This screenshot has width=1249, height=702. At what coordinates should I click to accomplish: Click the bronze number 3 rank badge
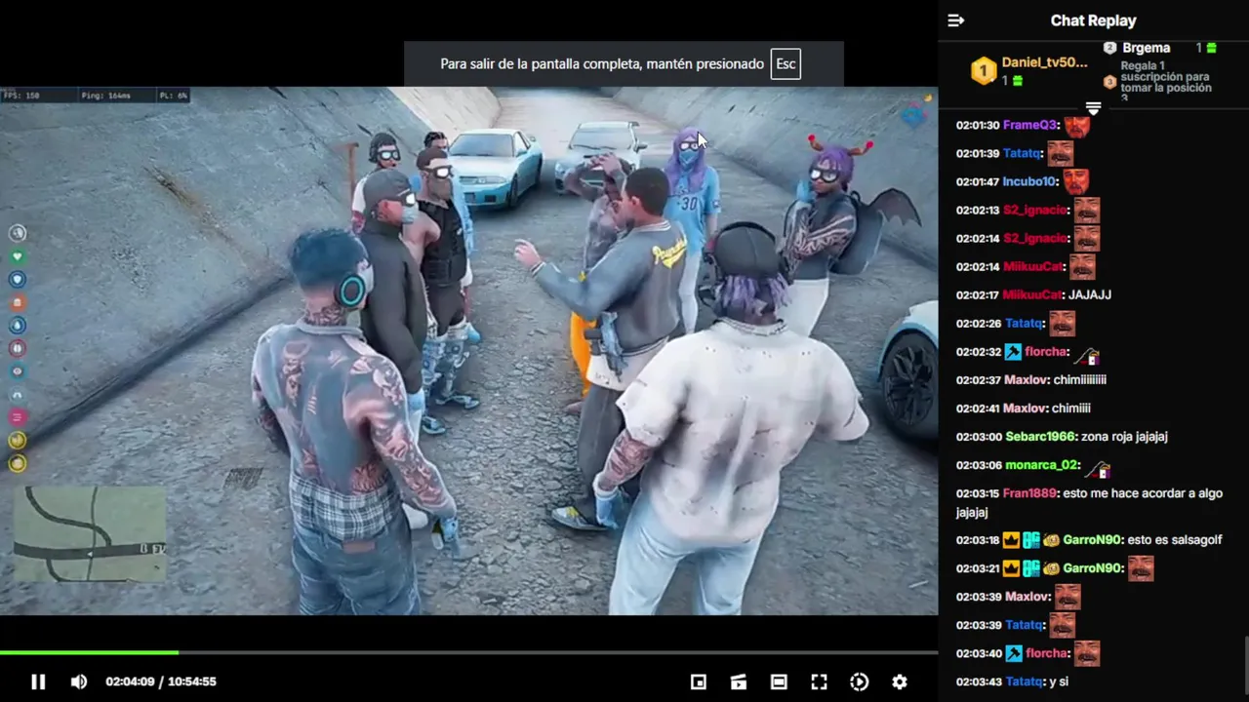1110,82
